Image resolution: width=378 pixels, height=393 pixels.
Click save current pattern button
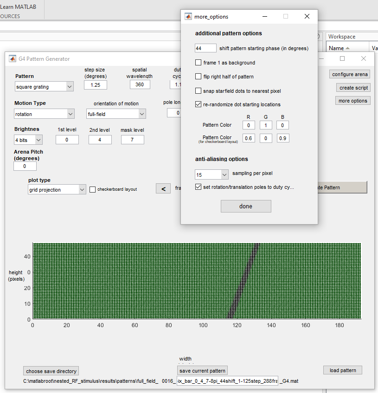coord(202,371)
